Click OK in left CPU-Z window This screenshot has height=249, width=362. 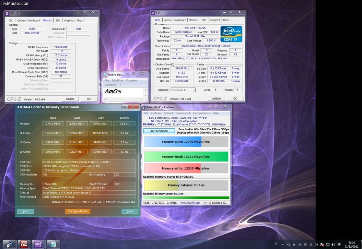89,99
